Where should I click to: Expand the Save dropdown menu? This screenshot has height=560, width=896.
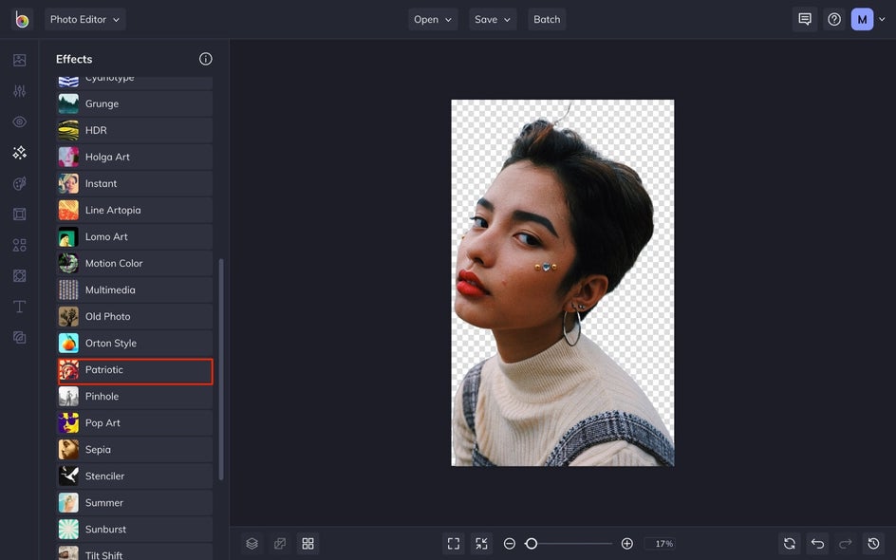tap(494, 19)
